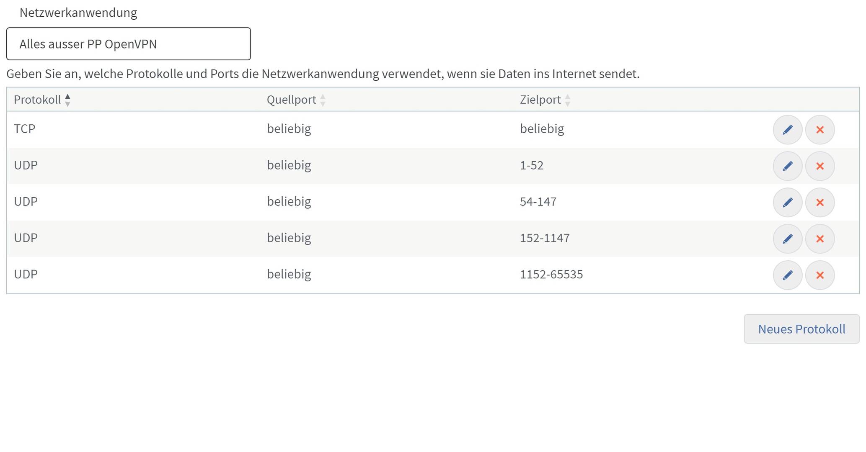Viewport: 866px width, 452px height.
Task: Delete the UDP 152-1147 port entry
Action: pyautogui.click(x=820, y=239)
